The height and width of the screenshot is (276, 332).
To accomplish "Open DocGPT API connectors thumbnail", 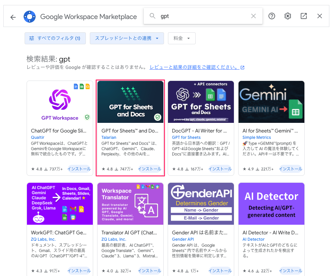I will point(201,102).
